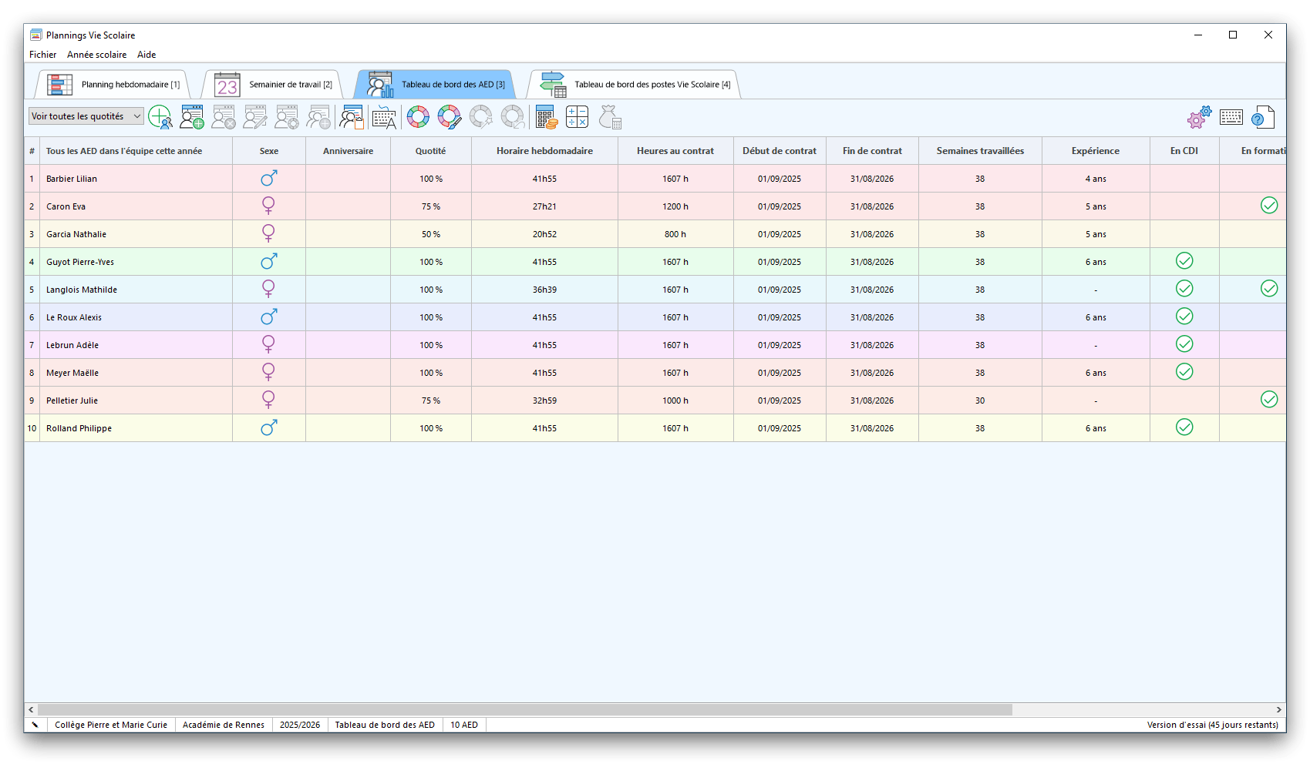1310x764 pixels.
Task: Click the Expérience column header
Action: coord(1095,151)
